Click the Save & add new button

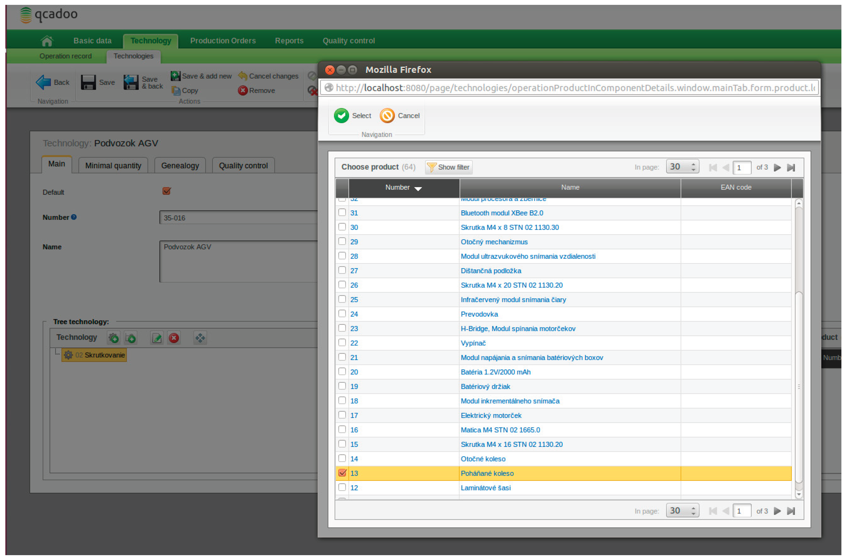tap(201, 76)
